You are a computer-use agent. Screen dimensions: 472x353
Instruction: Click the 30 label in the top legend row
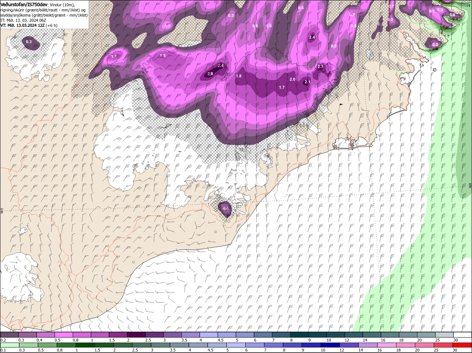click(x=456, y=340)
